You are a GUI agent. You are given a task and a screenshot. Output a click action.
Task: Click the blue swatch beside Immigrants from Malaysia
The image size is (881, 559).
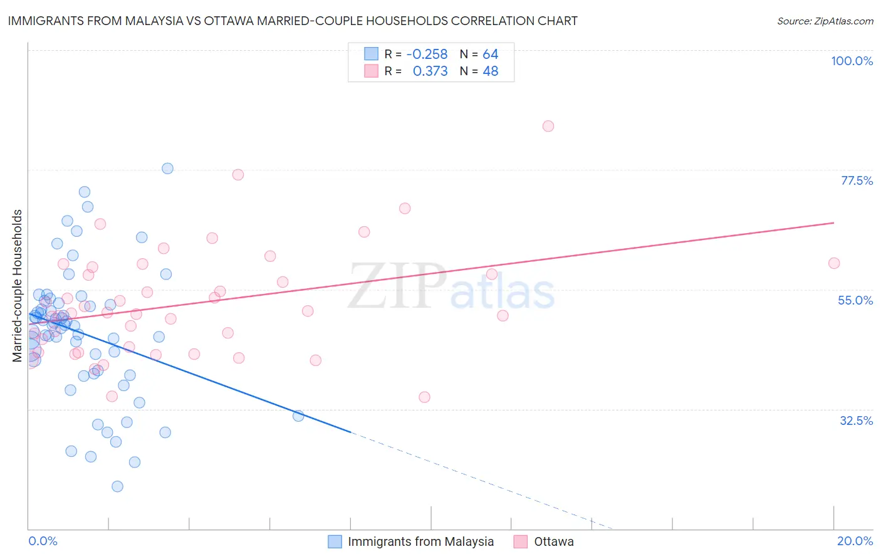335,541
